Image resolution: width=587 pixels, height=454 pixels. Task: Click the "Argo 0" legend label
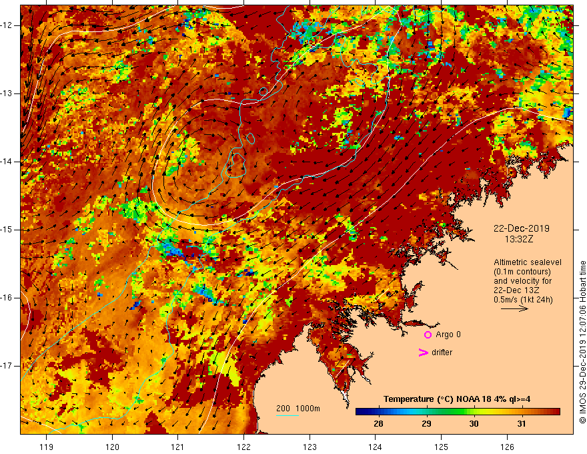point(448,334)
